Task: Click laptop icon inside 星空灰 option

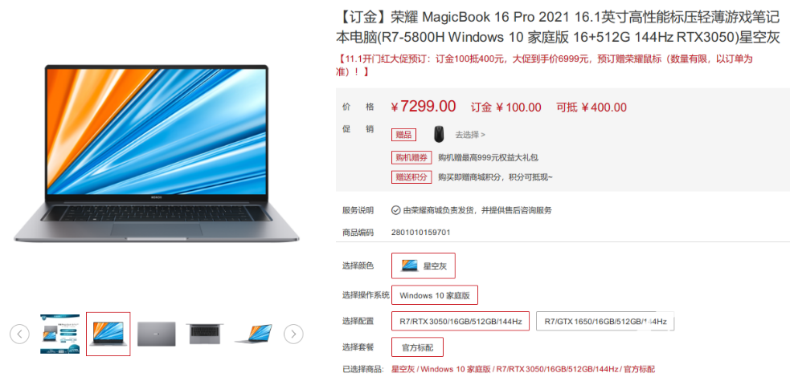Action: (x=409, y=266)
